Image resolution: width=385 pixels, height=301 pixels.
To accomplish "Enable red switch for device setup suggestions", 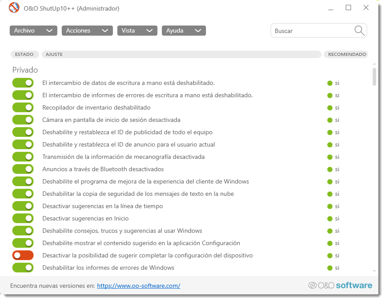I will click(23, 255).
